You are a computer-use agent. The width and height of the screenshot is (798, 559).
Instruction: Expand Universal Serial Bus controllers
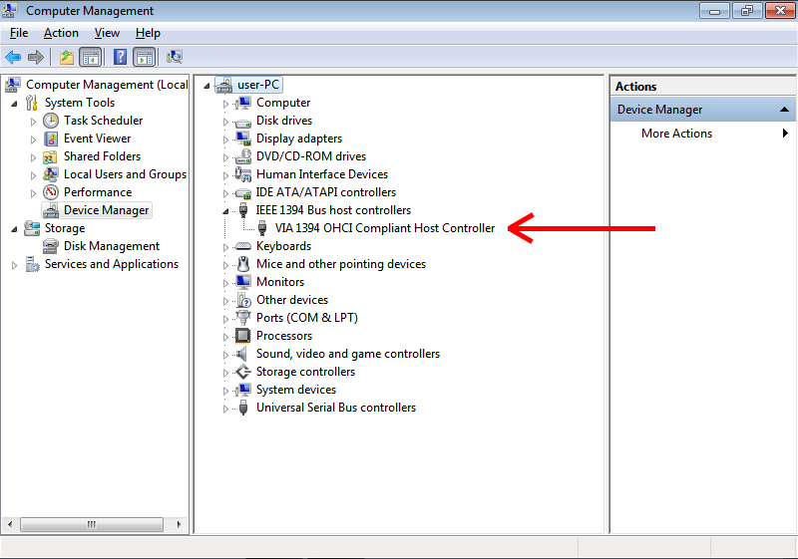[225, 409]
